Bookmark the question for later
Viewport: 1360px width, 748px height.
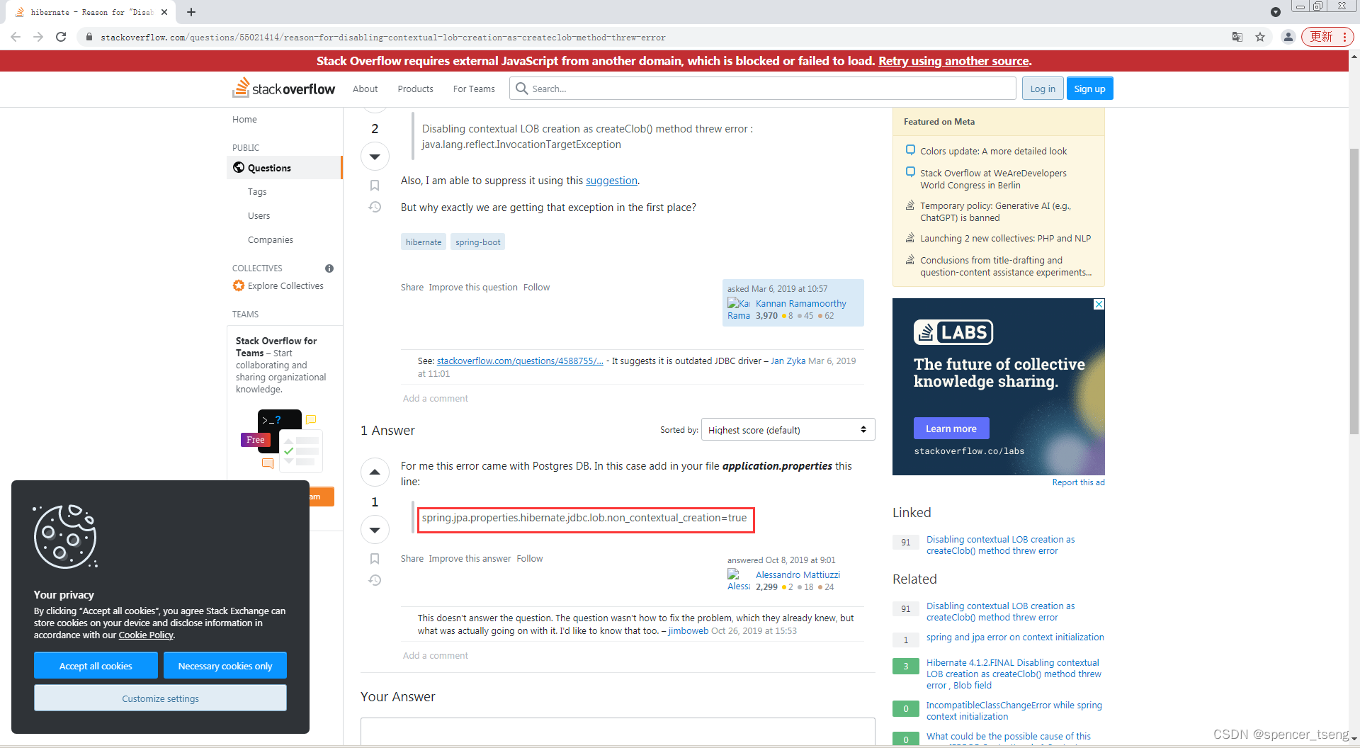point(375,185)
